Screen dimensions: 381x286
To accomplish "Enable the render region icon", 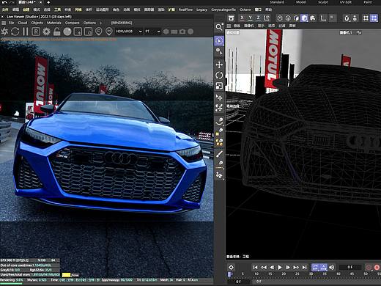I will [78, 32].
